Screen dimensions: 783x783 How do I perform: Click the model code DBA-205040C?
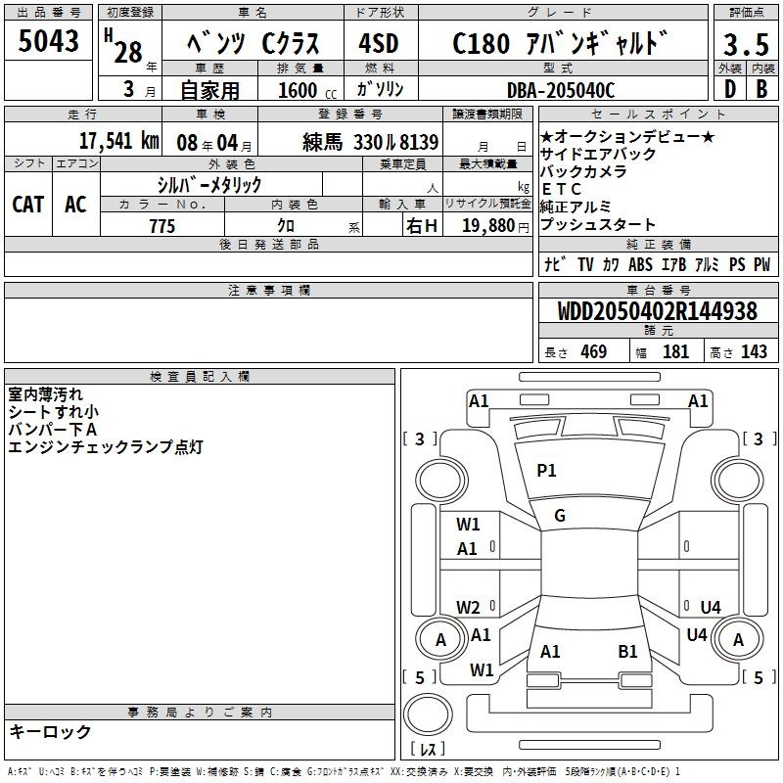pyautogui.click(x=561, y=90)
